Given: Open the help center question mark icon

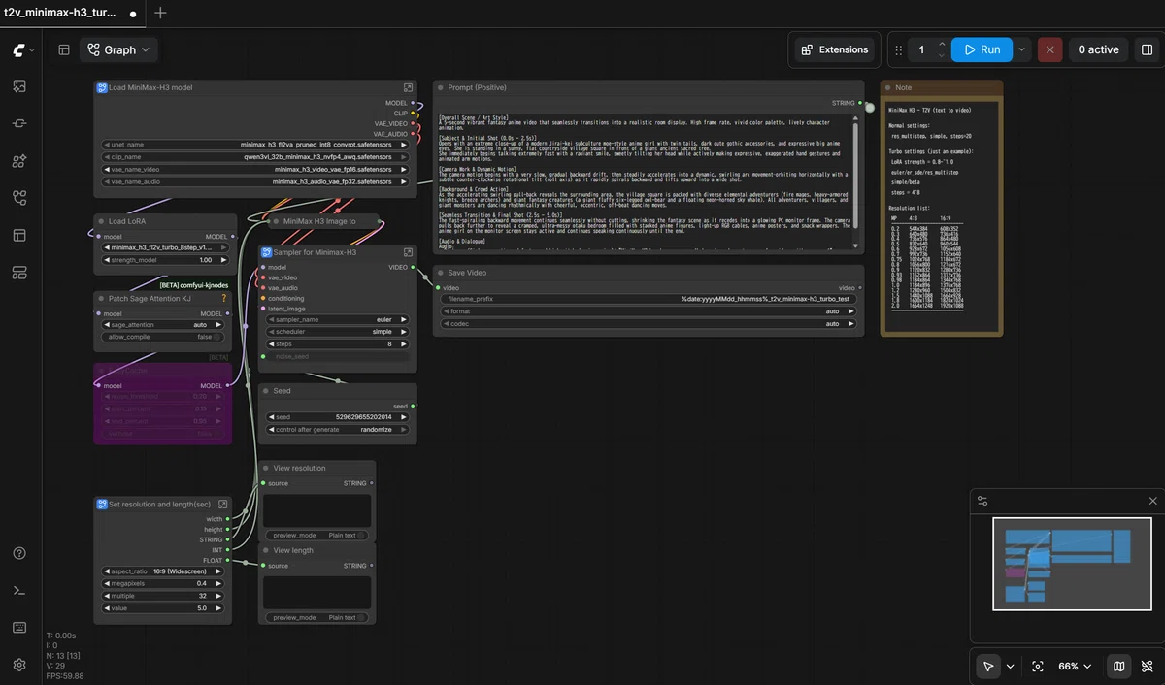Looking at the screenshot, I should pyautogui.click(x=19, y=553).
